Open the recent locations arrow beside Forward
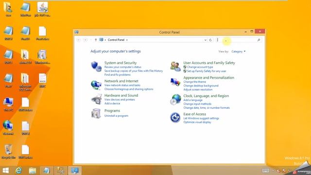 (91, 40)
